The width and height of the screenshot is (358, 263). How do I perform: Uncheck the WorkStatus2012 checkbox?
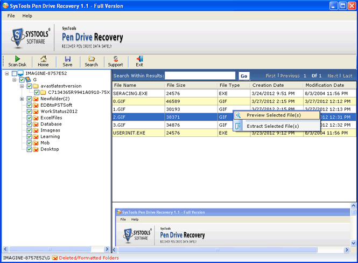point(29,112)
